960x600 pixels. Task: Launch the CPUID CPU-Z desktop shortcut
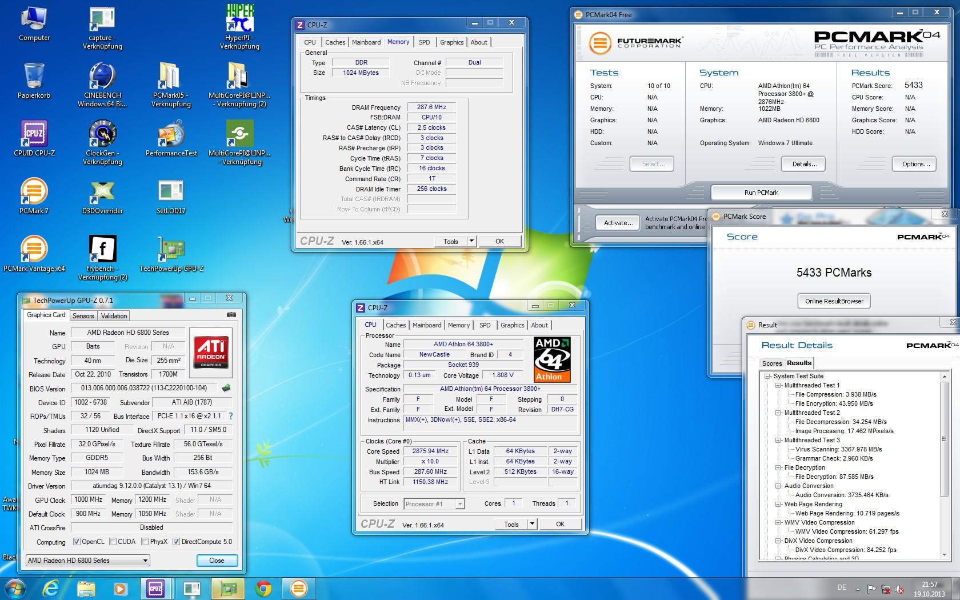[34, 138]
